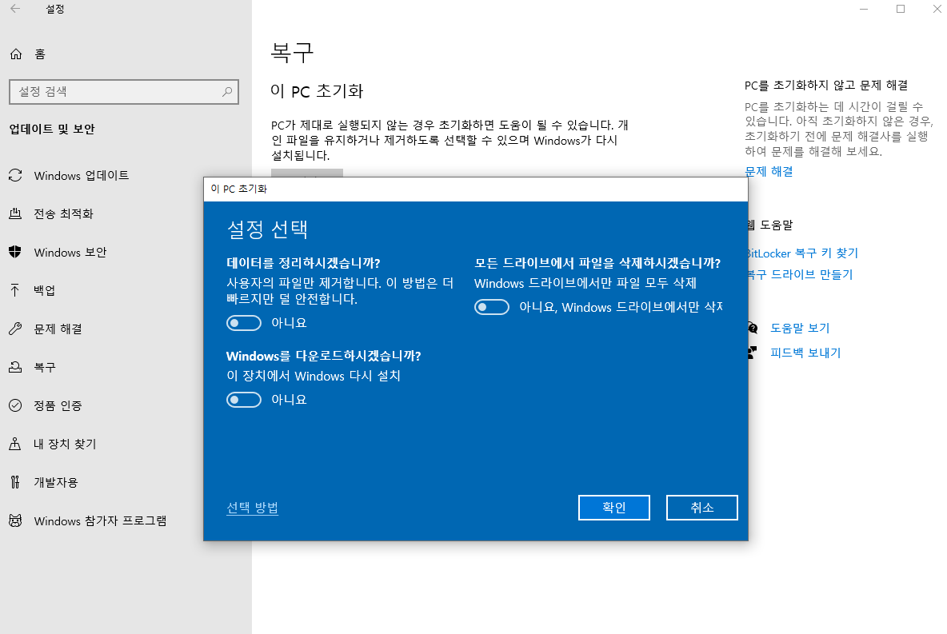947x634 pixels.
Task: Open BitLocker 복구 키 찾기 link
Action: (x=803, y=253)
